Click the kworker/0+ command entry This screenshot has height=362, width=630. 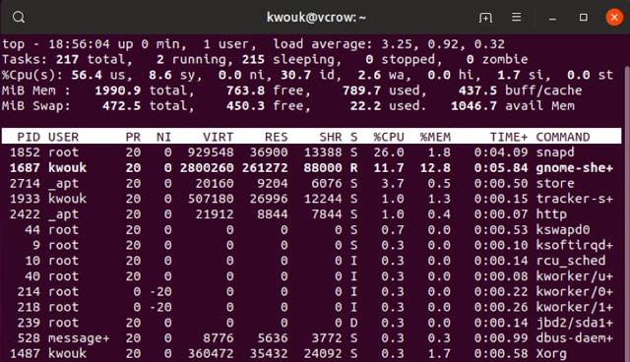(x=575, y=292)
